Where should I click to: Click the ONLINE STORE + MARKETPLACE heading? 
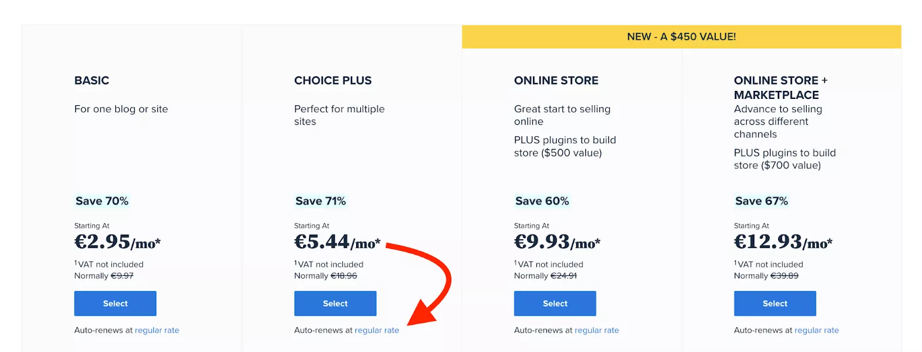(x=781, y=87)
